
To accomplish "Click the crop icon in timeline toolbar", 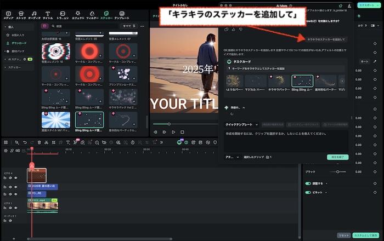I will click(54, 142).
